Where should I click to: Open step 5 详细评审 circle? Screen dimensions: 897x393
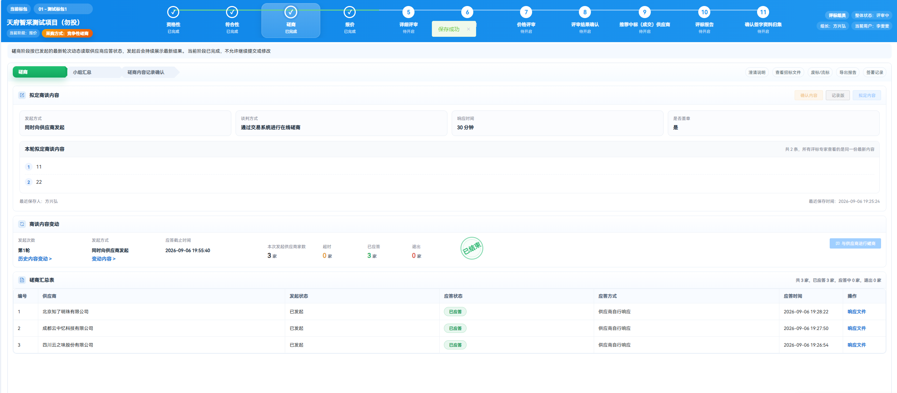[x=408, y=12]
